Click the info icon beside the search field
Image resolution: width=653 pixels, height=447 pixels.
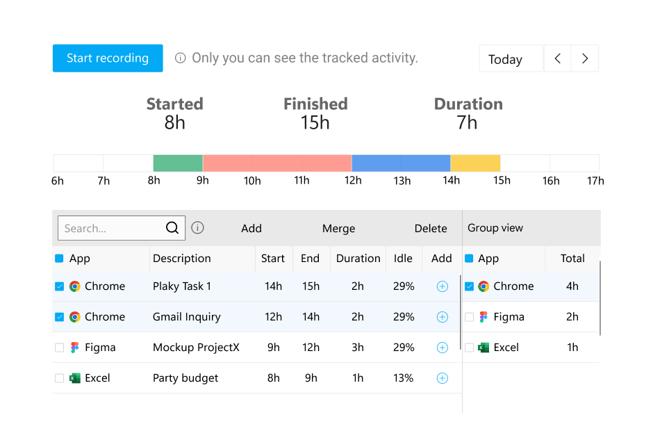tap(199, 228)
